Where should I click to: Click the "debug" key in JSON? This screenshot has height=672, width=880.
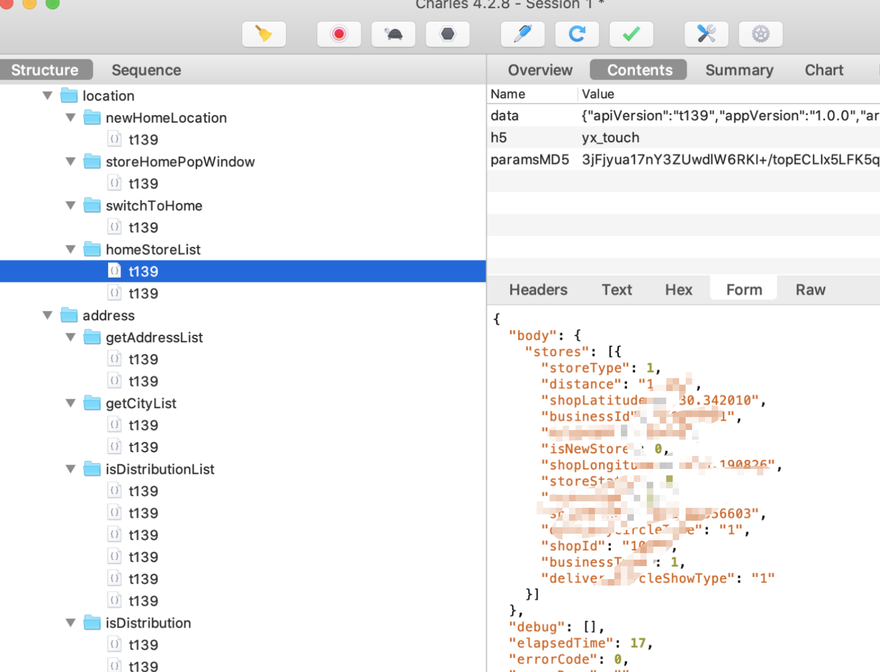(x=537, y=627)
